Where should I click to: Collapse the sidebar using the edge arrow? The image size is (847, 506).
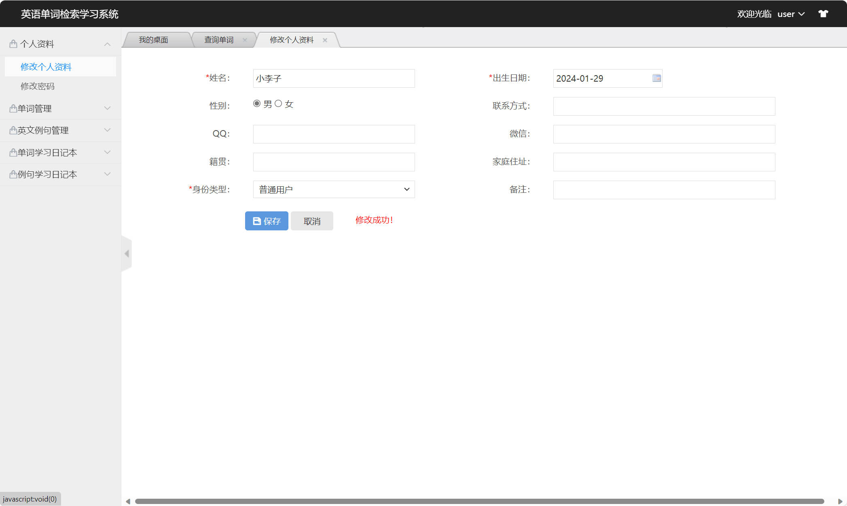point(127,253)
